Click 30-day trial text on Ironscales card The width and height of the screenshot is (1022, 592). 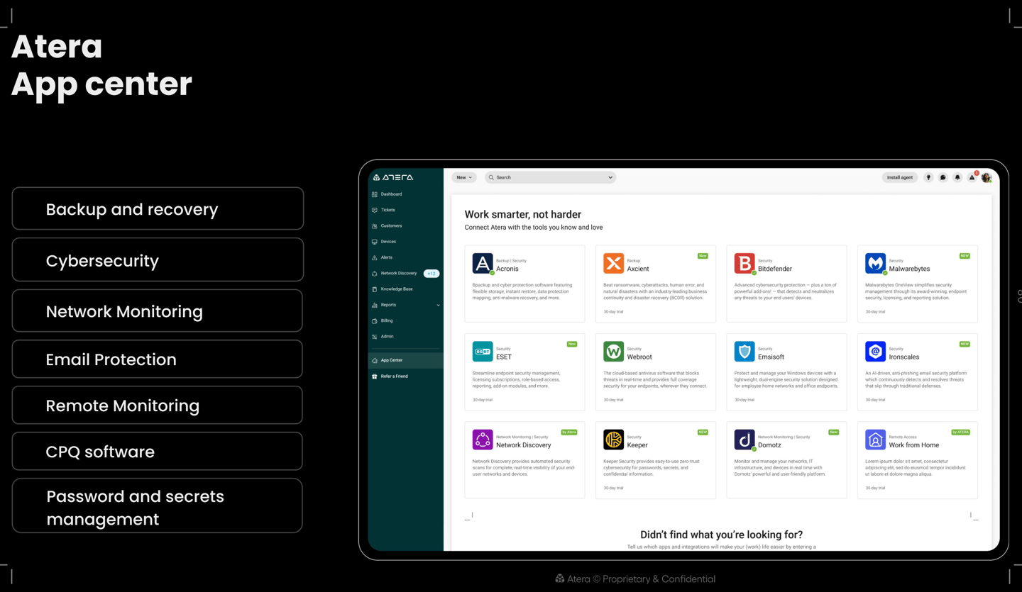(x=875, y=400)
